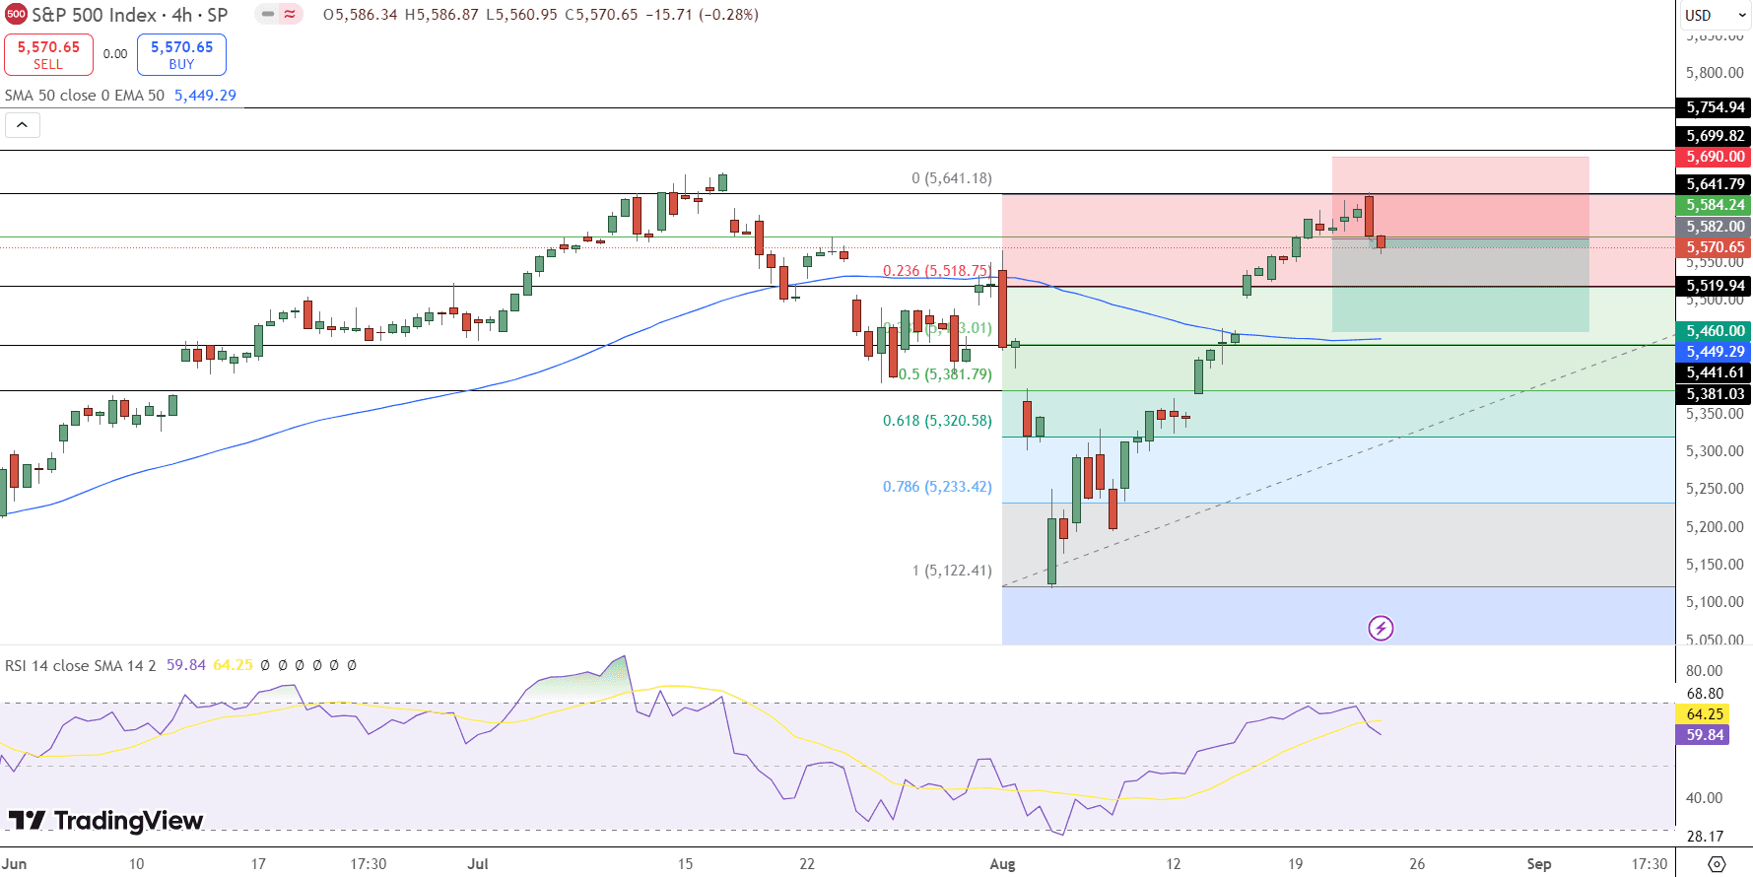The image size is (1753, 877).
Task: Click the RSI SMA value 64.25 in legend
Action: (x=233, y=665)
